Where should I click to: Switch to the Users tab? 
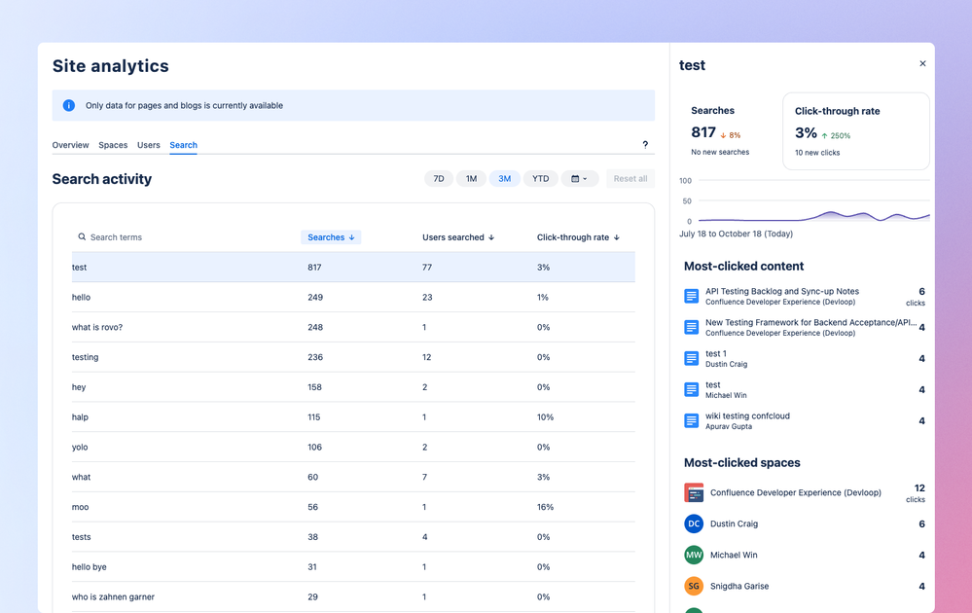pyautogui.click(x=148, y=144)
